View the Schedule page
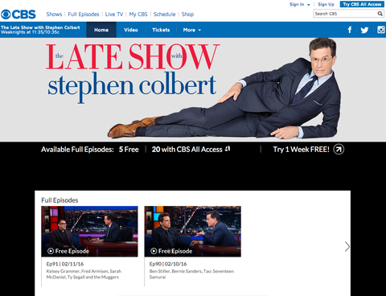386x296 pixels. pos(164,14)
